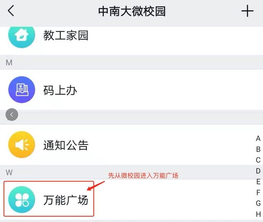The width and height of the screenshot is (263, 222).
Task: Open the 码上办 purple icon
Action: tap(21, 90)
